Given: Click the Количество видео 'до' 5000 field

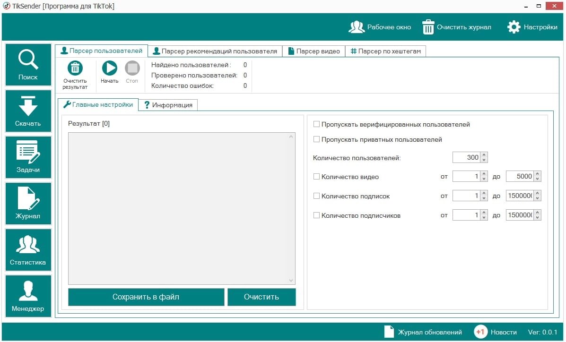Looking at the screenshot, I should click(x=520, y=176).
